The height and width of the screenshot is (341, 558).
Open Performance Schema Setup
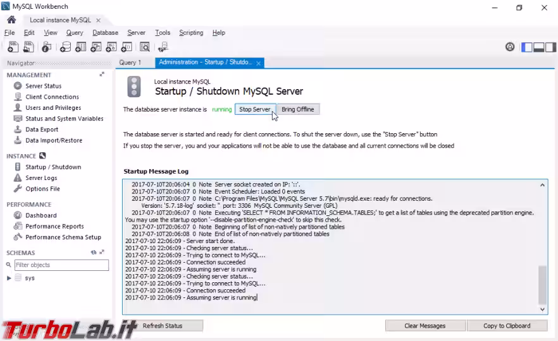point(63,237)
